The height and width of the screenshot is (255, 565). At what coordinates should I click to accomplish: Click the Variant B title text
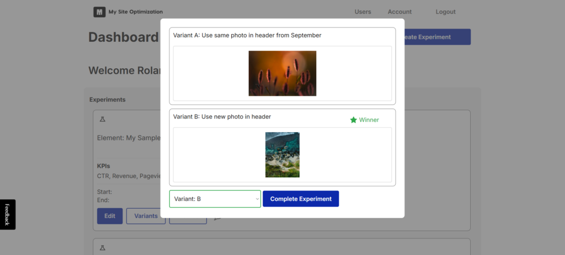(x=222, y=117)
